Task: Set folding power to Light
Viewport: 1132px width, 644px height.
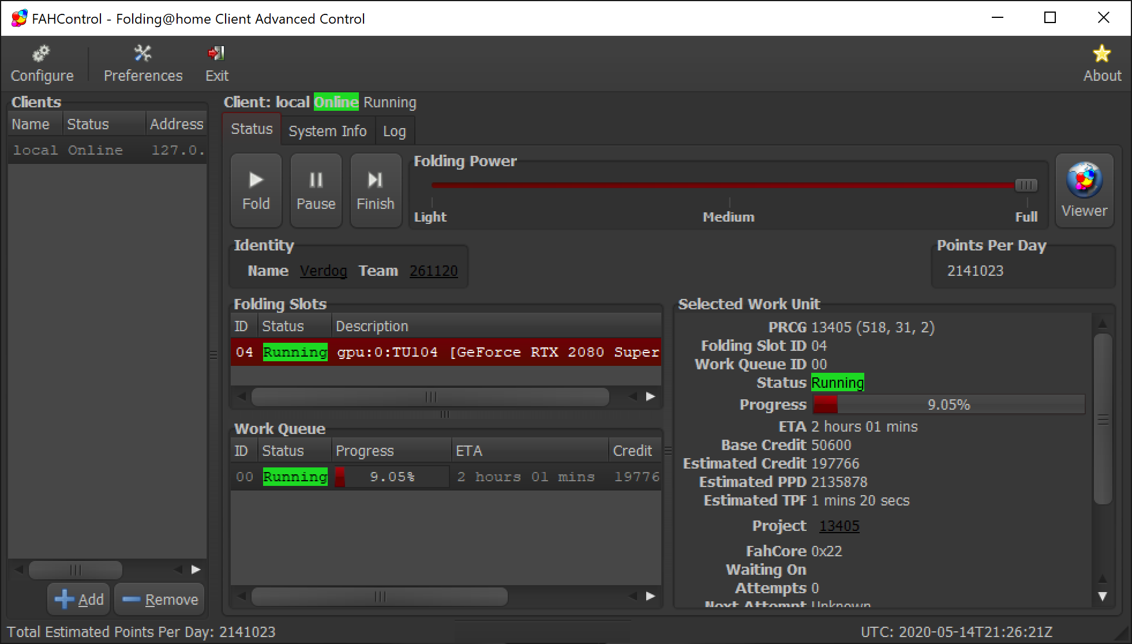Action: point(430,217)
